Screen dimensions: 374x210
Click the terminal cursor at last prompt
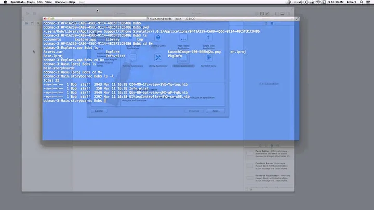[105, 101]
